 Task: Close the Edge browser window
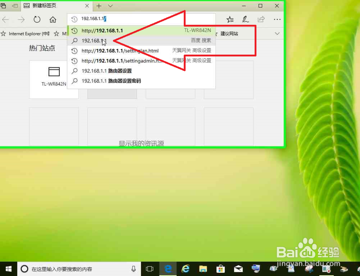pos(277,6)
